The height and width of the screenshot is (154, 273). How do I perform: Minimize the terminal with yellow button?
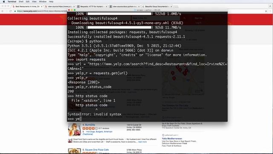click(72, 10)
